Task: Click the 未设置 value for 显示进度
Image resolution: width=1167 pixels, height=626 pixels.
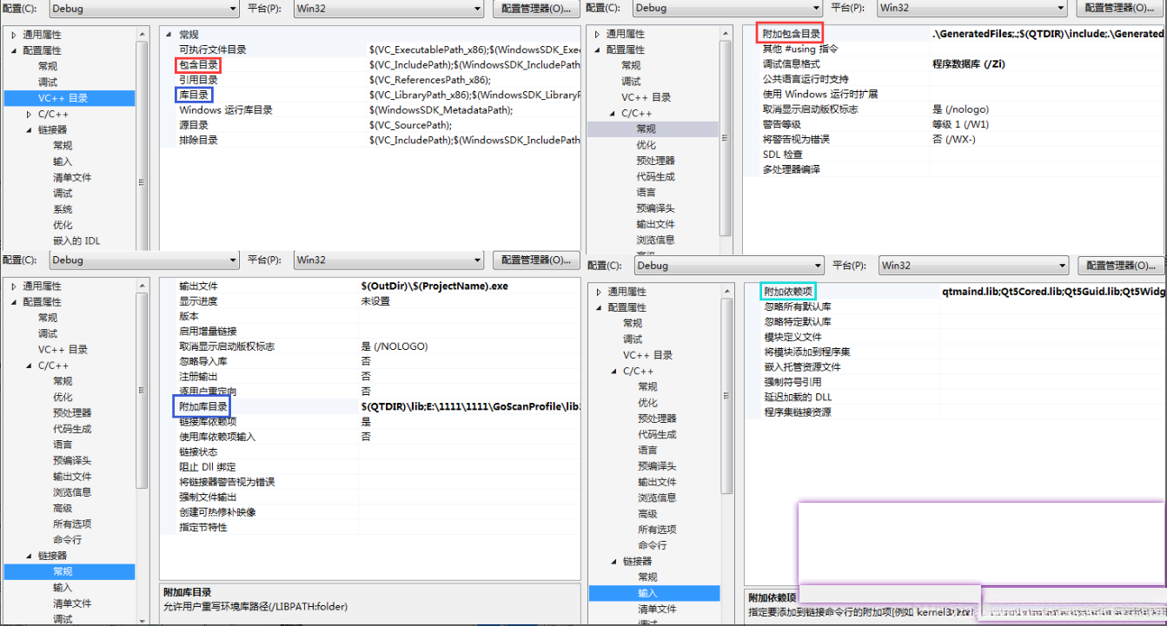Action: (x=375, y=301)
